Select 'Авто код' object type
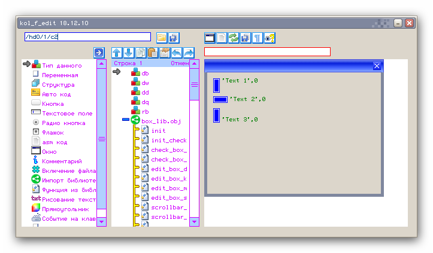433x253 pixels. [56, 95]
